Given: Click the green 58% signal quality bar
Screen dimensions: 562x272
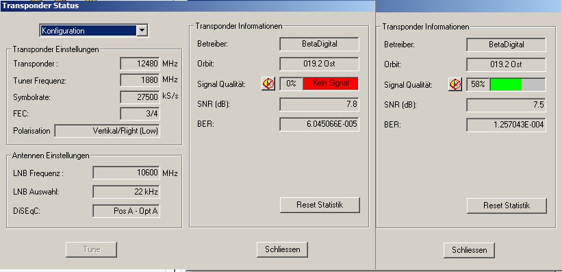Looking at the screenshot, I should tap(506, 85).
